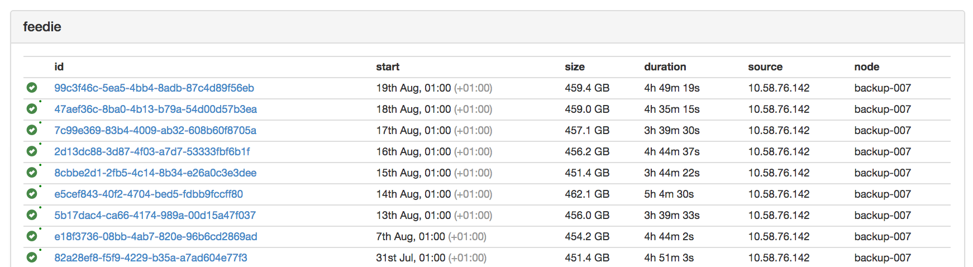Click green check icon beside 8cbbe2d1 backup

32,173
